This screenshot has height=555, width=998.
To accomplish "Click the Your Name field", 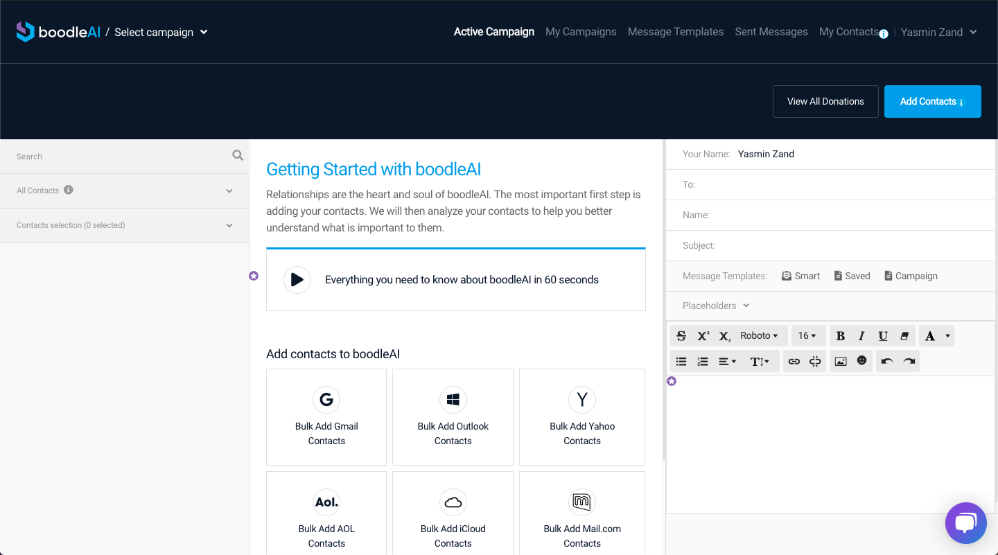I will coord(830,154).
